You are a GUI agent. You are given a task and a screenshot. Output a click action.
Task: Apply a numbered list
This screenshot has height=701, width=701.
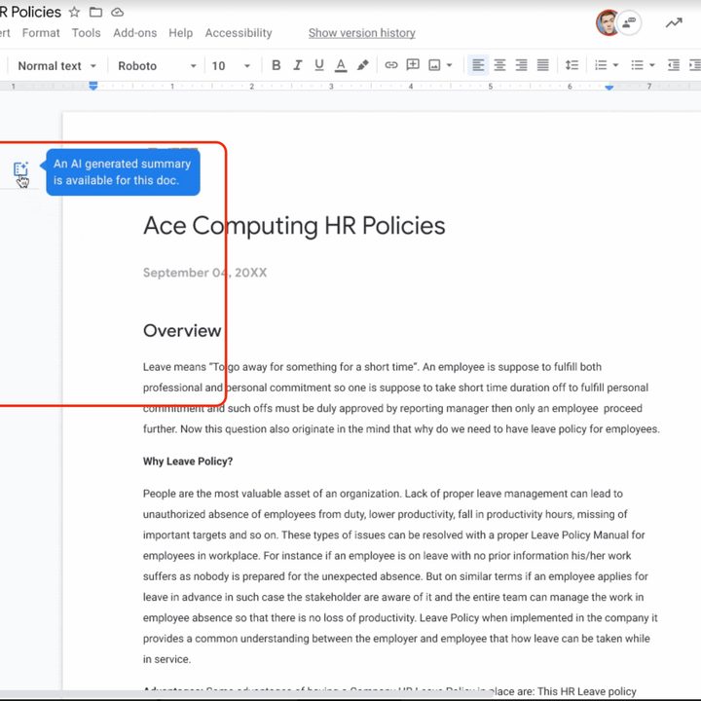coord(601,66)
